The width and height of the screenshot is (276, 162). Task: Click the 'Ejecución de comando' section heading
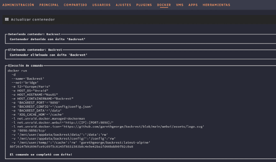[x=26, y=66]
